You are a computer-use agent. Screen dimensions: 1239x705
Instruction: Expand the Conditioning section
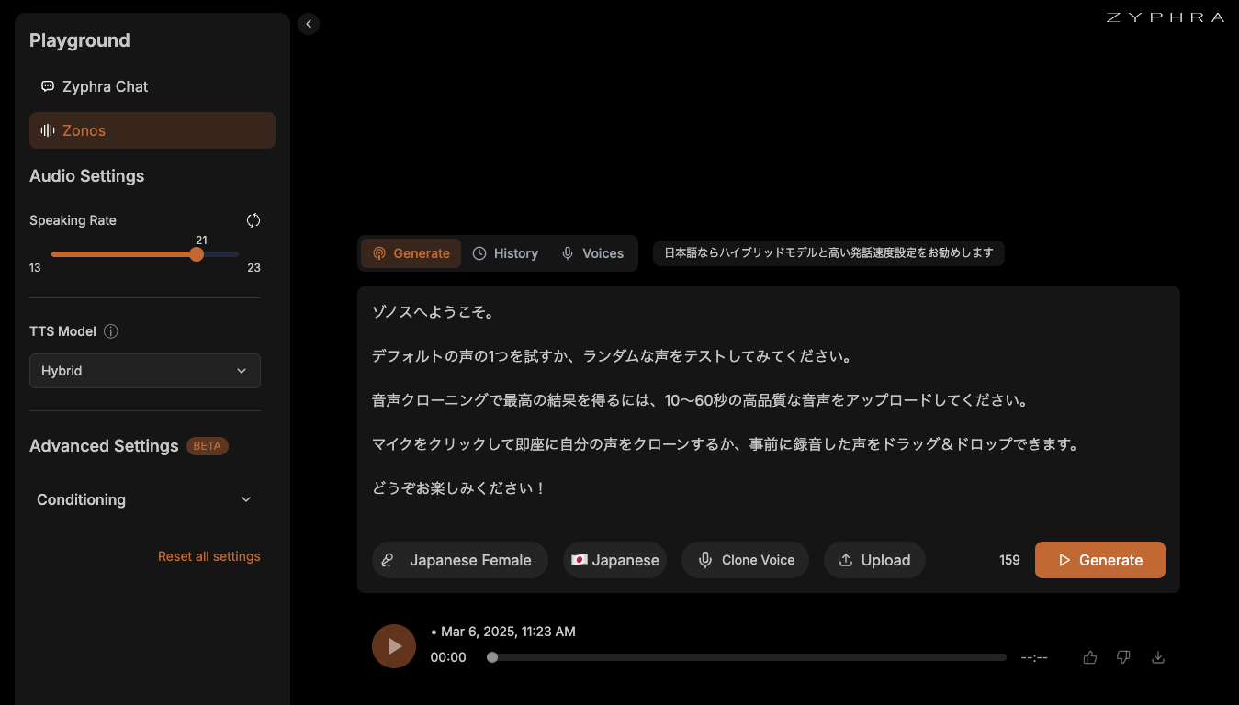(145, 499)
